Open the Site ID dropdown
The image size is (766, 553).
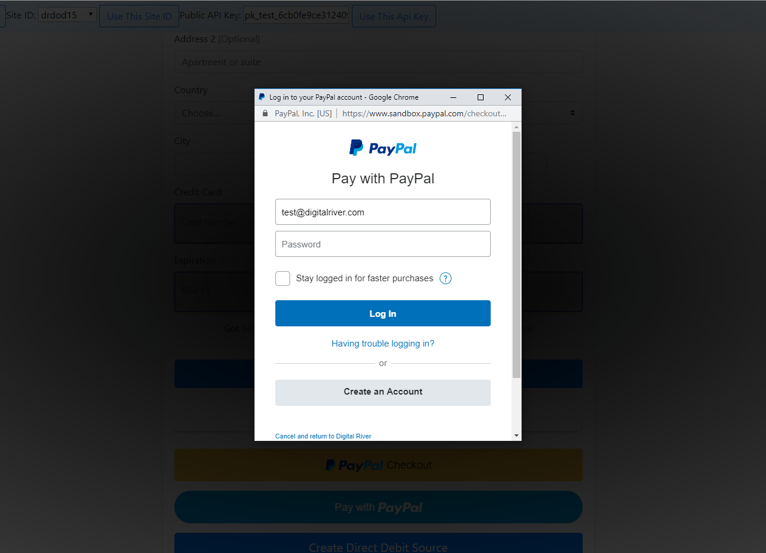(x=67, y=15)
